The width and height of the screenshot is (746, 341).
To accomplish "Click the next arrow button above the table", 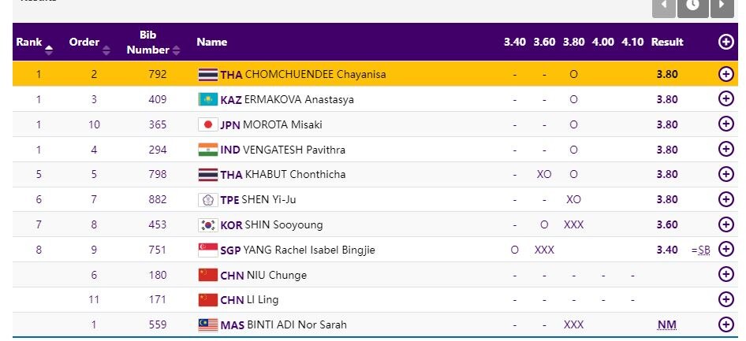I will pos(722,6).
